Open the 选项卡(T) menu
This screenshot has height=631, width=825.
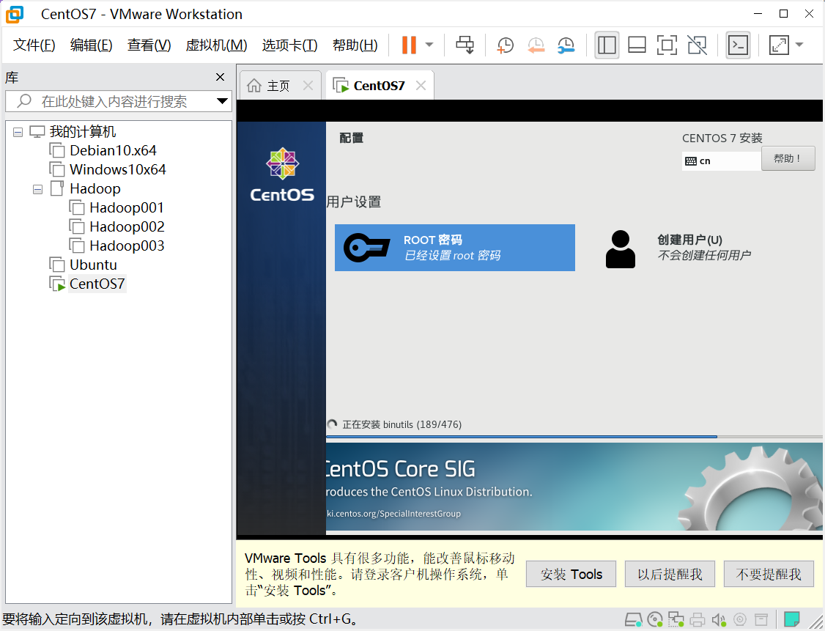(290, 45)
